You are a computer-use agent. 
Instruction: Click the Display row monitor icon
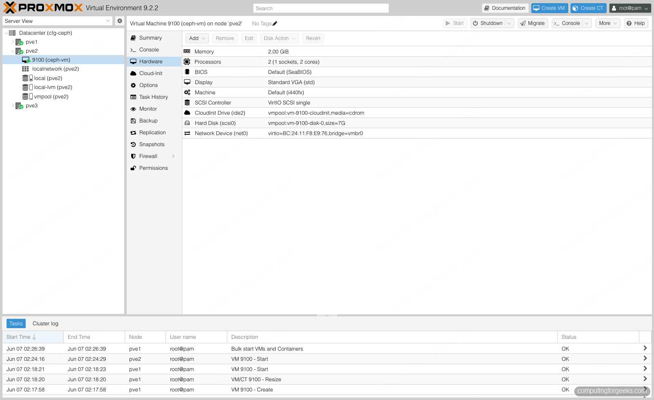187,82
